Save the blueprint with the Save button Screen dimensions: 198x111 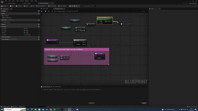pyautogui.click(x=12, y=6)
